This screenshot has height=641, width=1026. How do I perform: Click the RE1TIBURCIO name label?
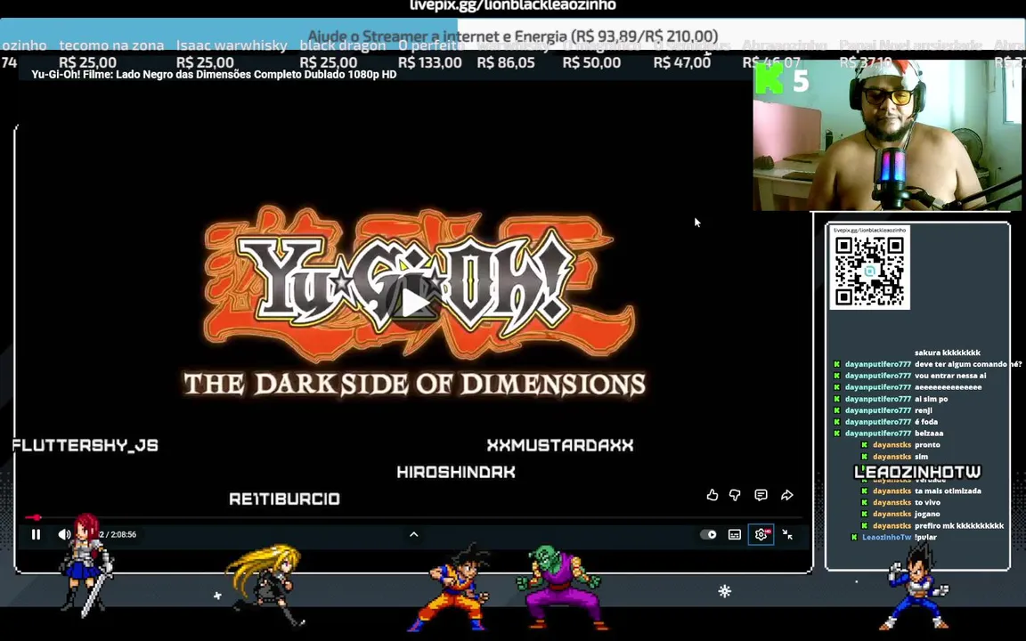click(x=285, y=499)
